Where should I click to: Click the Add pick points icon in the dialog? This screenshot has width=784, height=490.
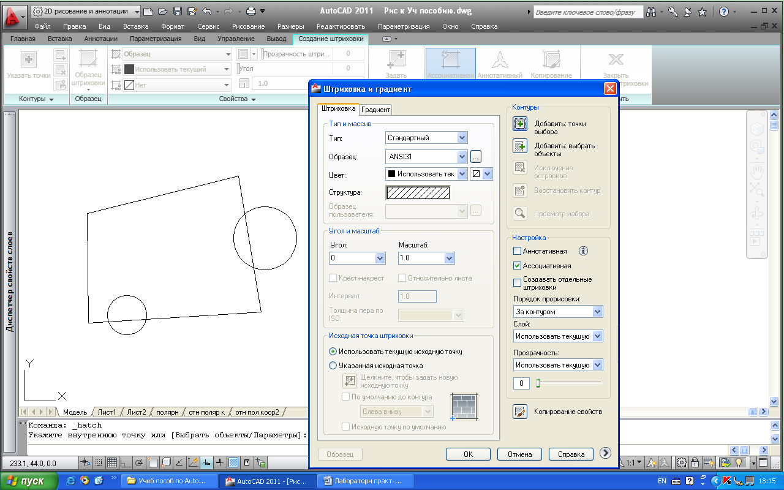pos(520,124)
